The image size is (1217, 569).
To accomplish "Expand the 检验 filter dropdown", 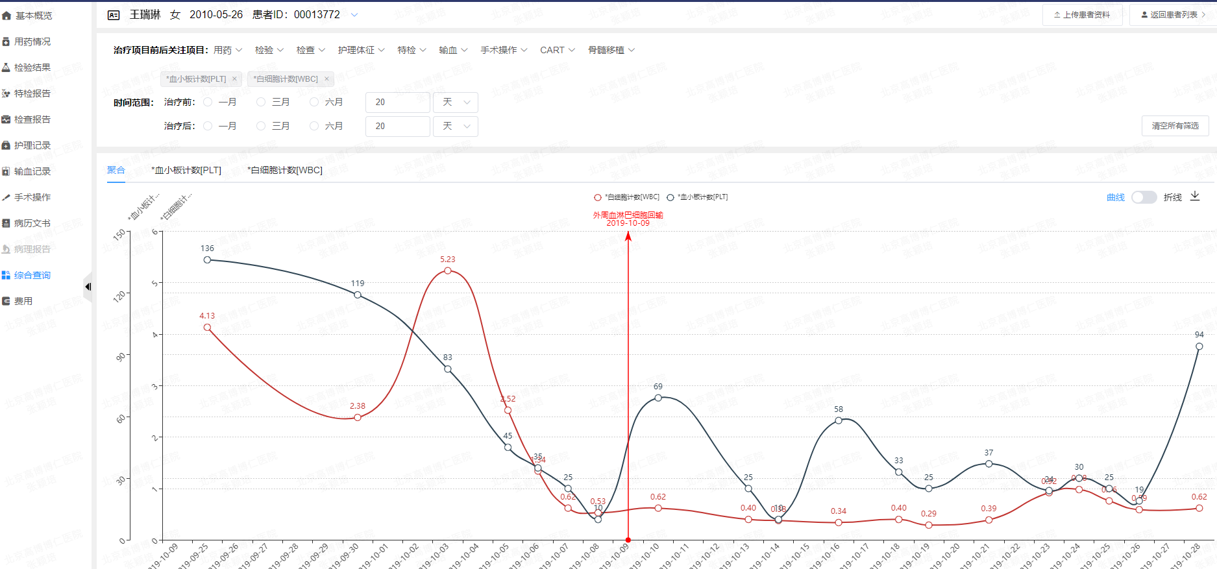I will 269,50.
